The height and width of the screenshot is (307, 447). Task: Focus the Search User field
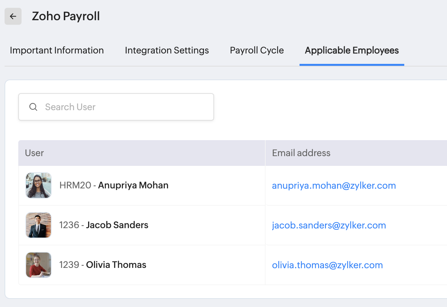pos(124,107)
